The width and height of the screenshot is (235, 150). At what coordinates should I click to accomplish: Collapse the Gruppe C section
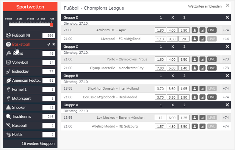(x=227, y=46)
